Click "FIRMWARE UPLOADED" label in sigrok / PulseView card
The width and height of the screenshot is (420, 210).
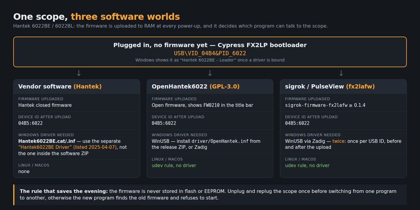tap(307, 99)
